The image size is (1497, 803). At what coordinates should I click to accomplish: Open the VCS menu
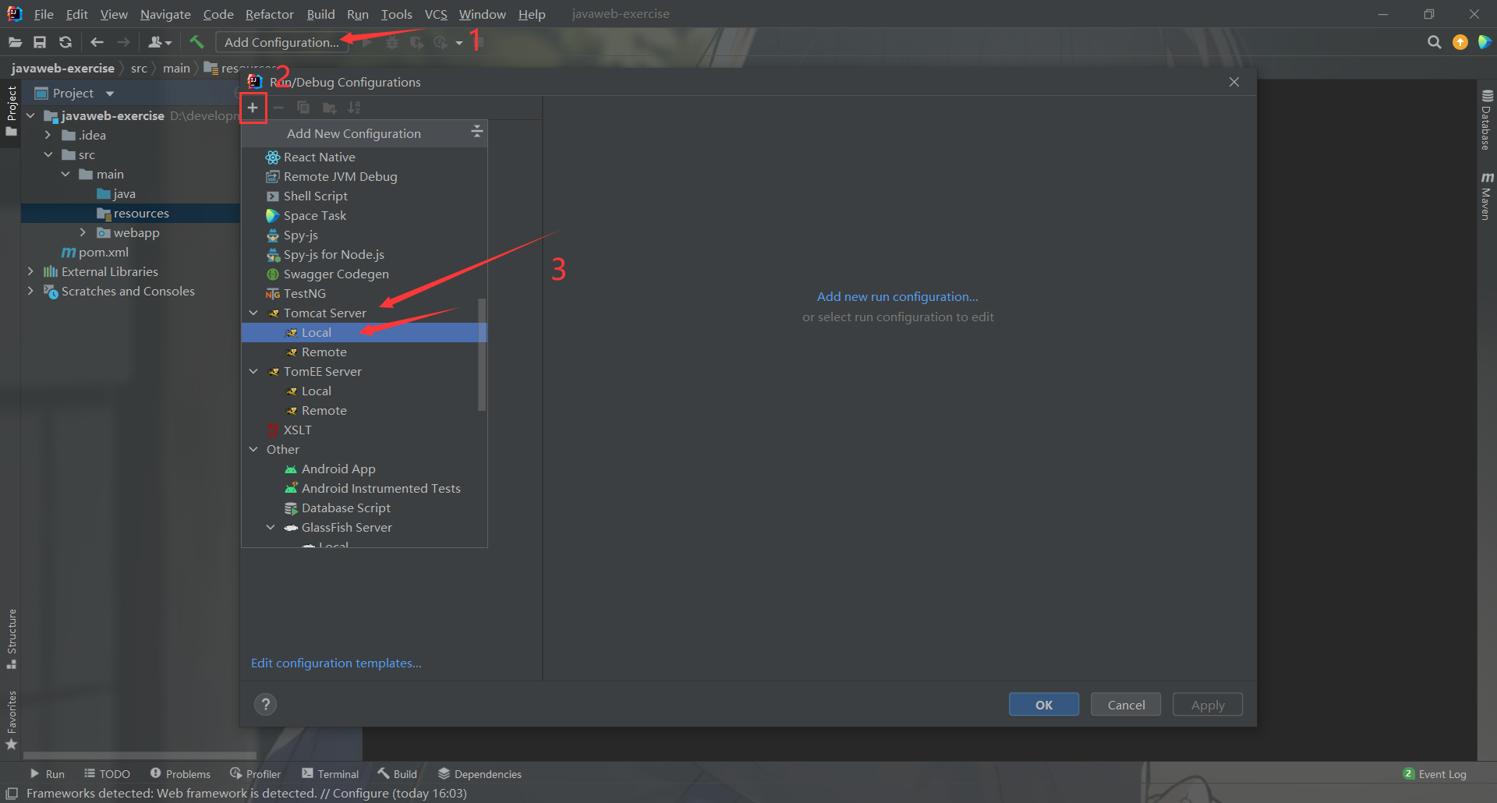click(436, 14)
